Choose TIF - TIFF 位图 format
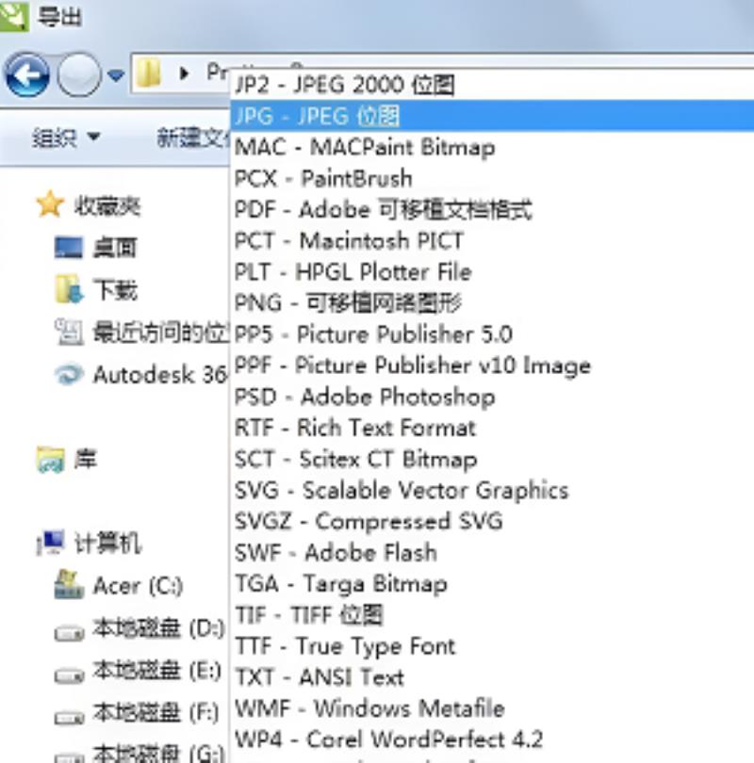The image size is (754, 763). (x=492, y=614)
